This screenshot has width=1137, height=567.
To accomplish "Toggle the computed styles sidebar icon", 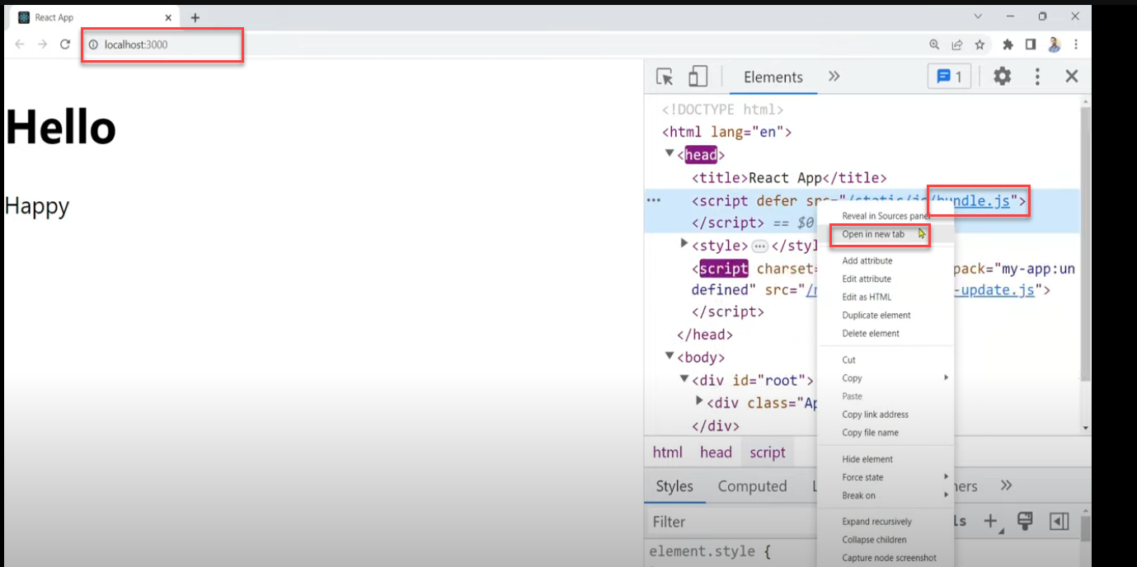I will tap(1059, 521).
